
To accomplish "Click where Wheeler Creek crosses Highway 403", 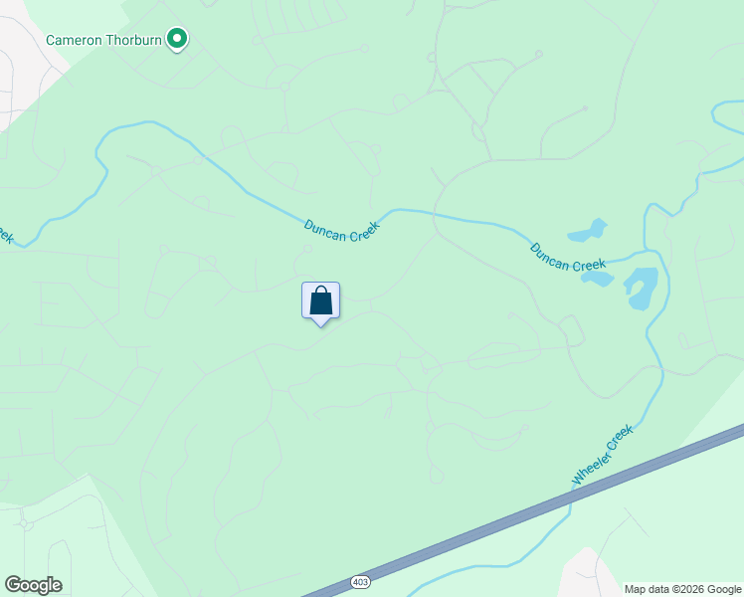I will (573, 496).
